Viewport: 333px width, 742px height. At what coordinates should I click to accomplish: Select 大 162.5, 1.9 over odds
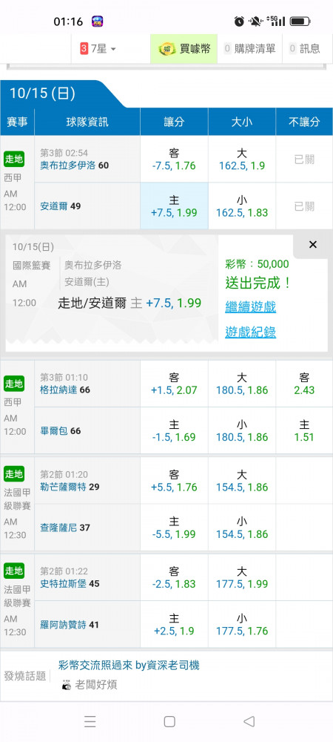coord(242,160)
